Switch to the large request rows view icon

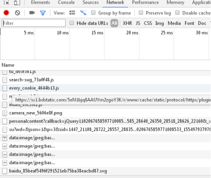72,13
